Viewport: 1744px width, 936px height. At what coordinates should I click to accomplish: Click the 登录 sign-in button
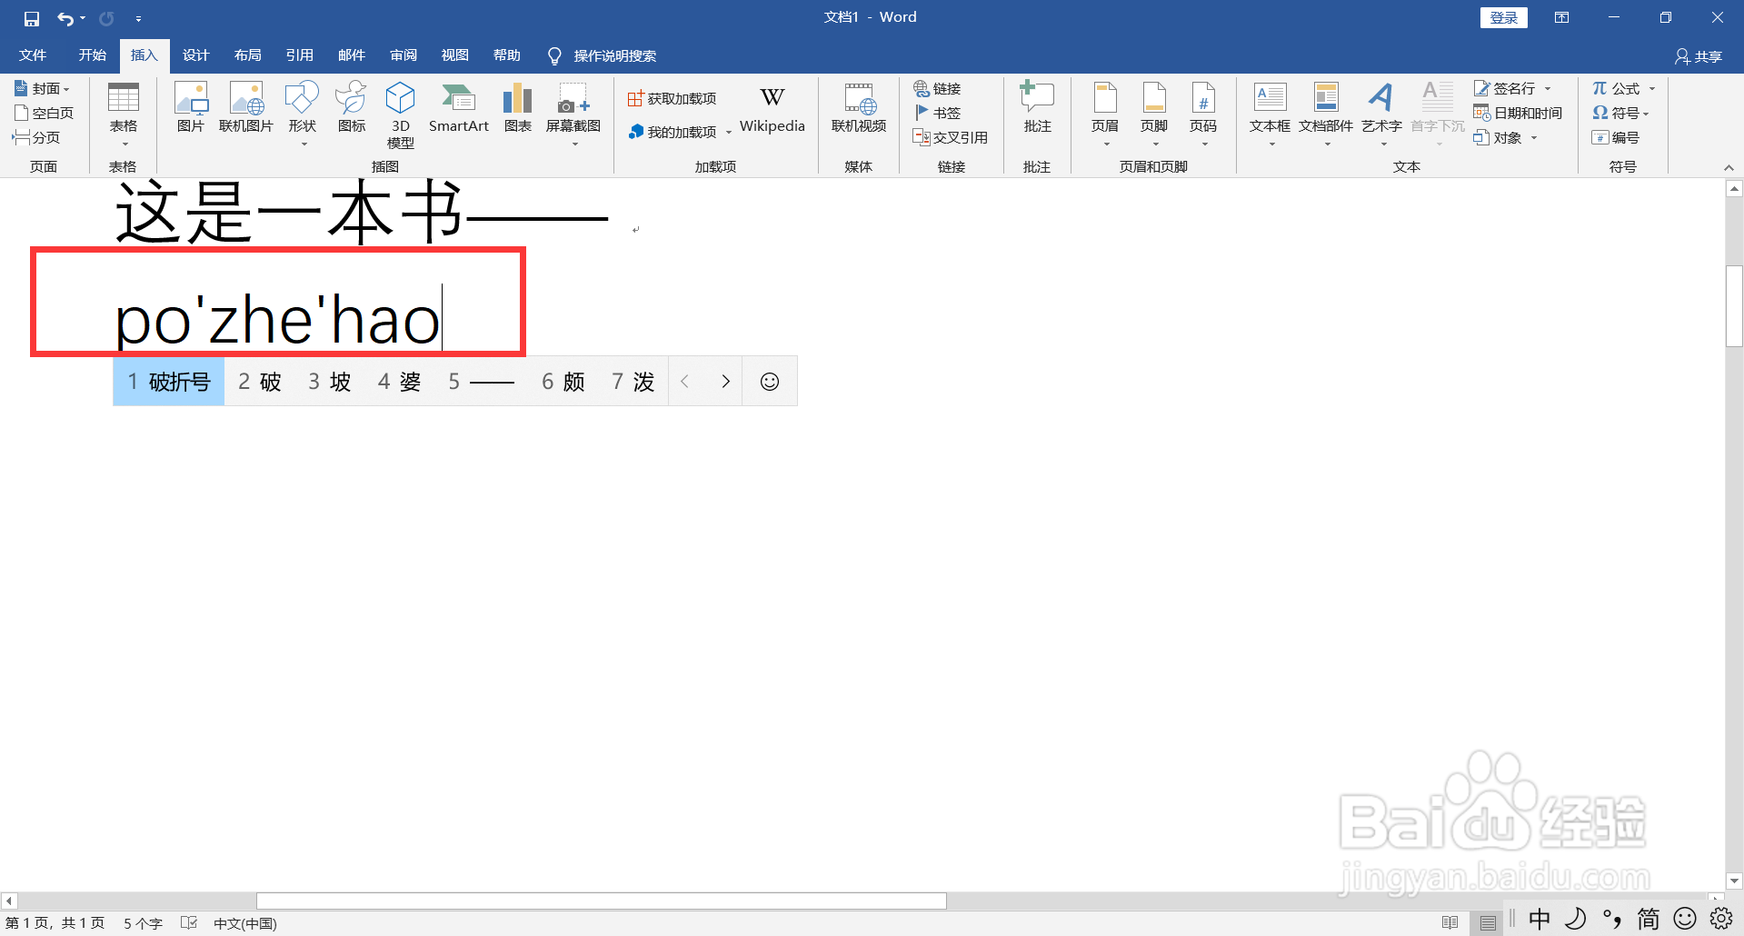pyautogui.click(x=1503, y=16)
